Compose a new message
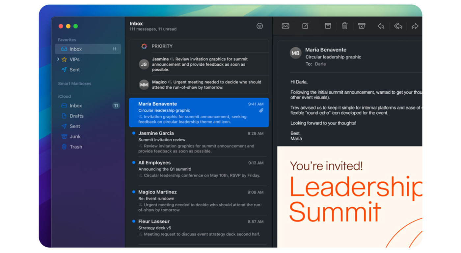The height and width of the screenshot is (253, 461). pos(305,26)
